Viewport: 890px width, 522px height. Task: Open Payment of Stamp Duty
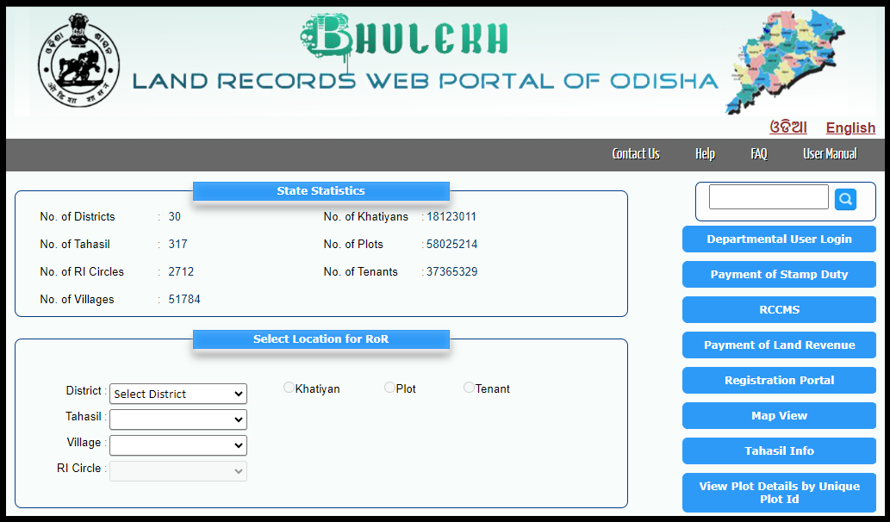[780, 274]
